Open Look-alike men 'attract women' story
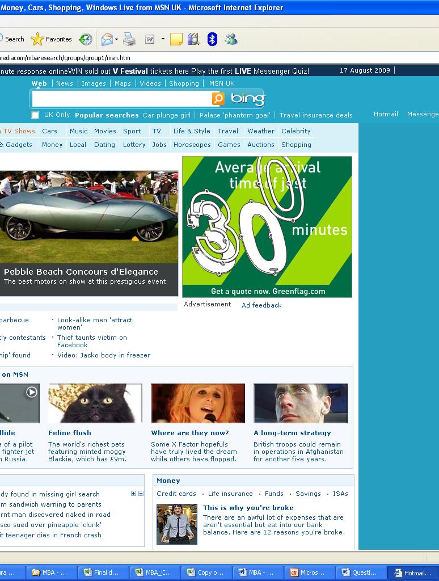This screenshot has width=439, height=581. (95, 323)
